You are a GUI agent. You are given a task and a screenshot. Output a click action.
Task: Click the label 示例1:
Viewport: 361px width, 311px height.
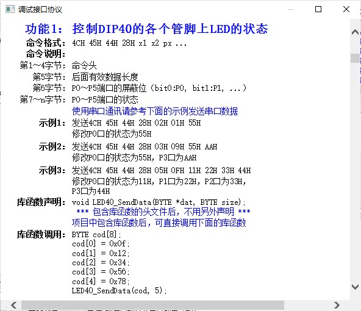52,123
